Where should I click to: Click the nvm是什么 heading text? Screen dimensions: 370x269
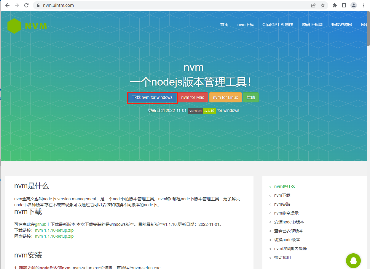[x=31, y=186]
